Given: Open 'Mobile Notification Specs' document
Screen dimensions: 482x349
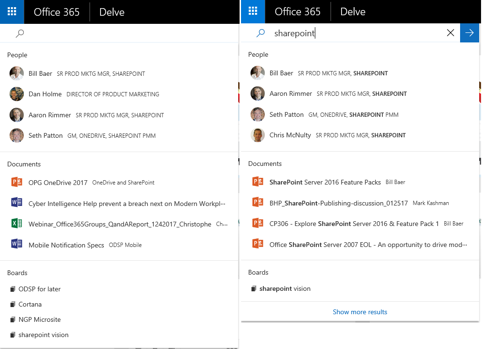Looking at the screenshot, I should click(66, 245).
